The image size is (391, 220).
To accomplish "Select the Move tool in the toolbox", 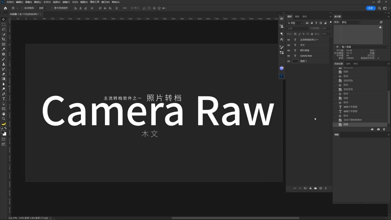I will tap(4, 20).
